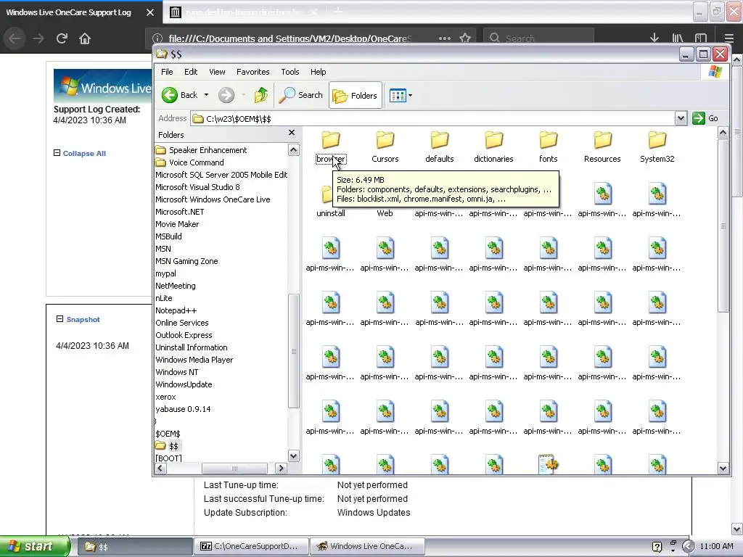
Task: Click the Go button
Action: click(x=705, y=118)
